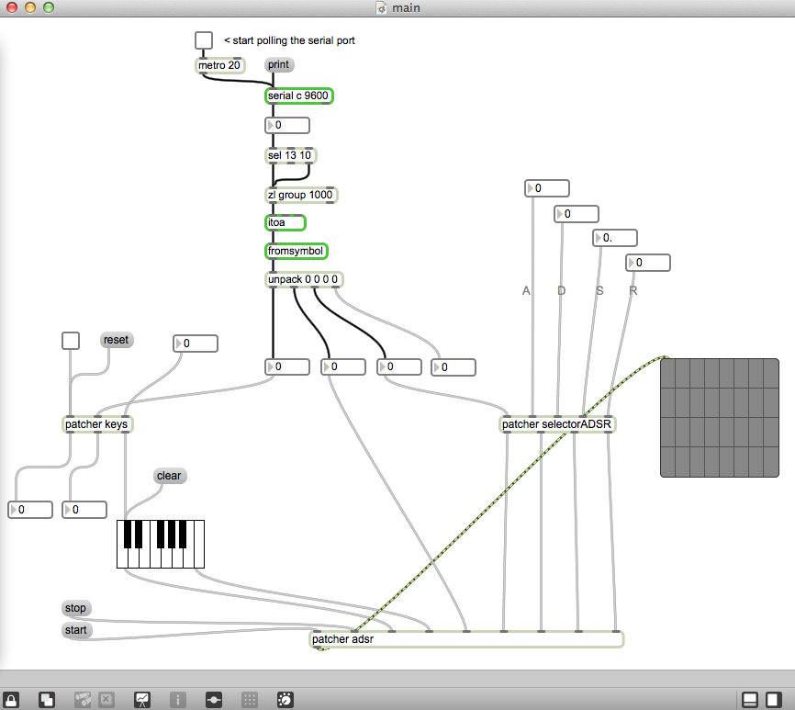
Task: Click the 'stop' message box
Action: tap(75, 607)
